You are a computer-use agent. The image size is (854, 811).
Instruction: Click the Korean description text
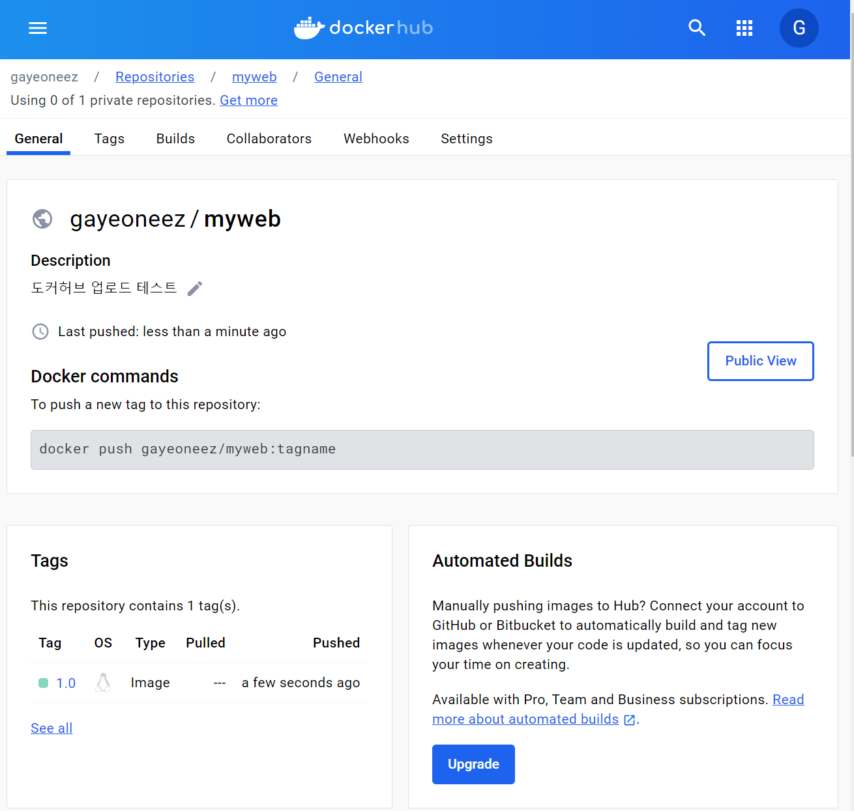[x=104, y=287]
